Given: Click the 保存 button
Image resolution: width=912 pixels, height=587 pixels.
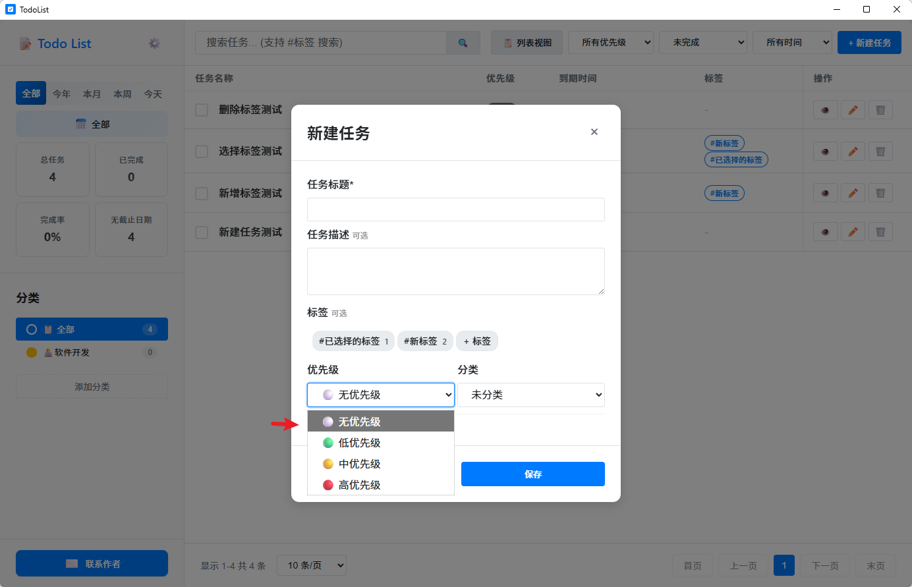Looking at the screenshot, I should (x=533, y=474).
